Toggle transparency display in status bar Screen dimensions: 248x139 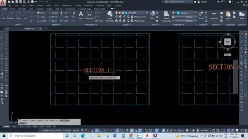click(132, 131)
